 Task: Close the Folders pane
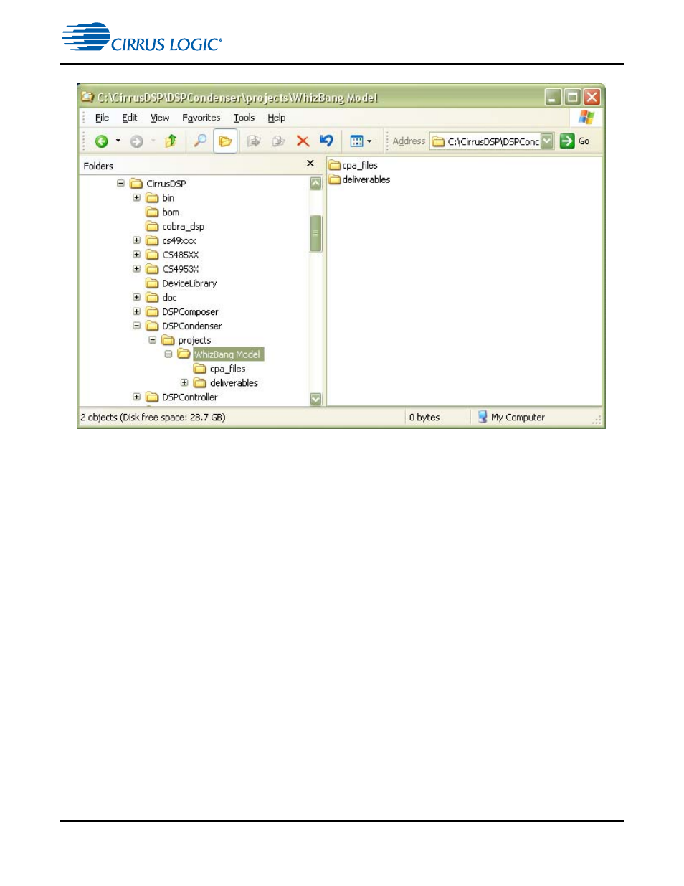click(x=310, y=164)
